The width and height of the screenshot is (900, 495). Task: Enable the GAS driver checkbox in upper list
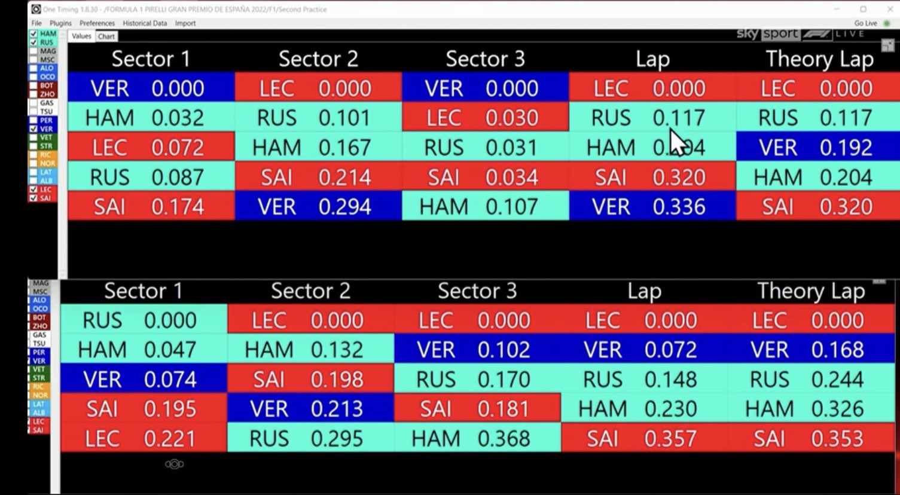click(34, 103)
